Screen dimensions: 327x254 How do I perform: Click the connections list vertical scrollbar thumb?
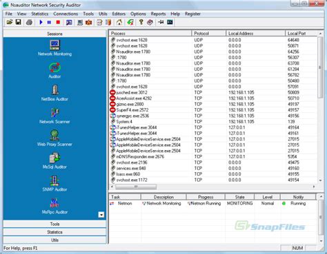point(320,67)
